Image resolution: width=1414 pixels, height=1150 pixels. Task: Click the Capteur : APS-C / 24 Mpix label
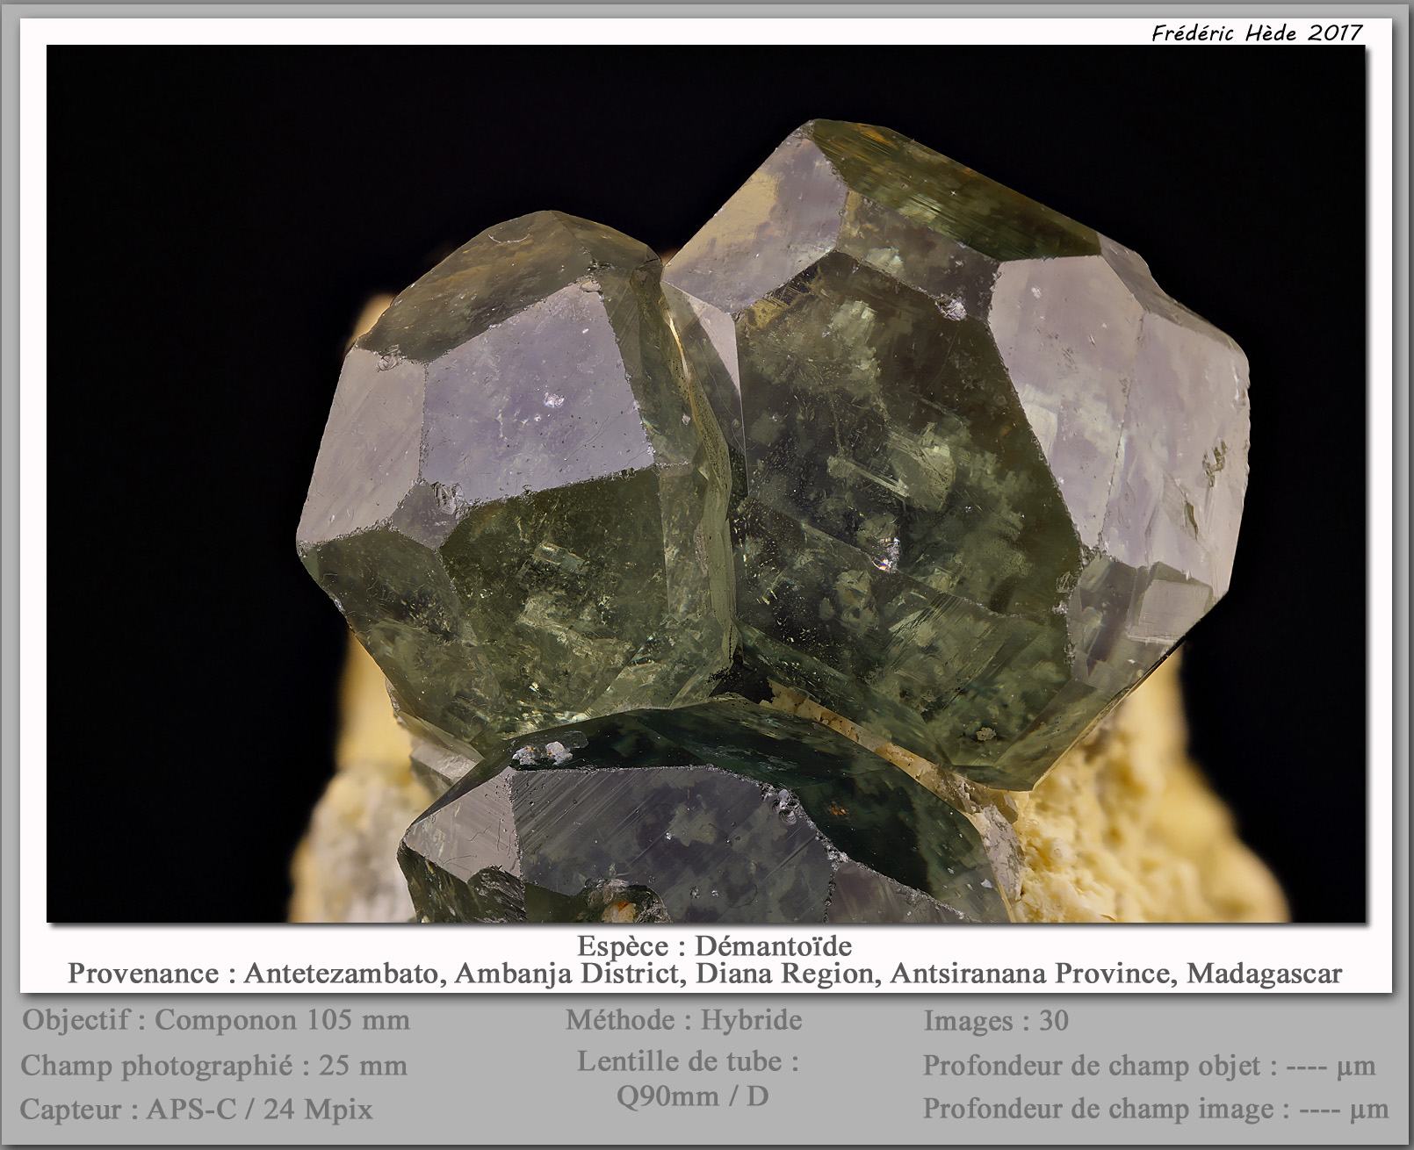click(197, 1110)
